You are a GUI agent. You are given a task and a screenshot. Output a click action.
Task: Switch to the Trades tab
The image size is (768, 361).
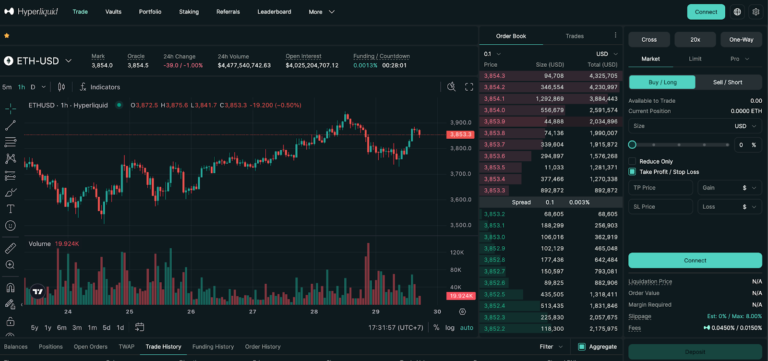tap(575, 36)
